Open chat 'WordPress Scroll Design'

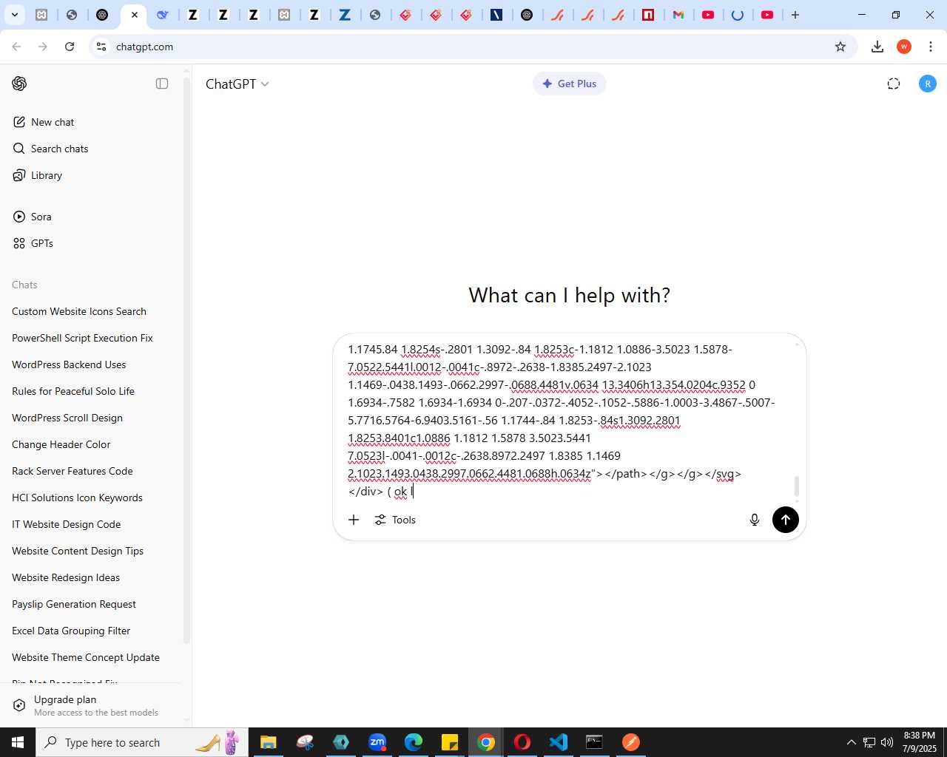pos(67,418)
